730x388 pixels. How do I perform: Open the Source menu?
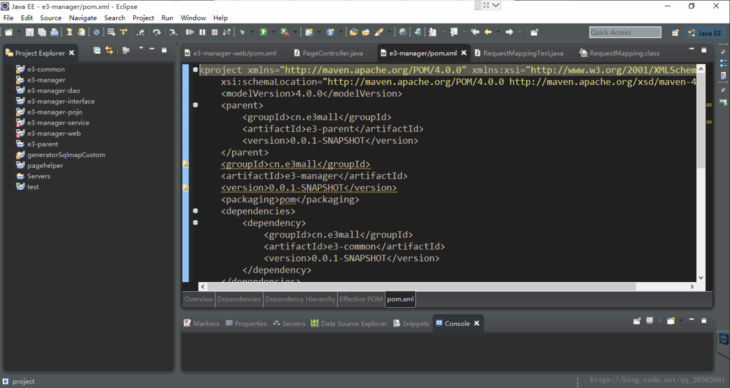click(50, 18)
